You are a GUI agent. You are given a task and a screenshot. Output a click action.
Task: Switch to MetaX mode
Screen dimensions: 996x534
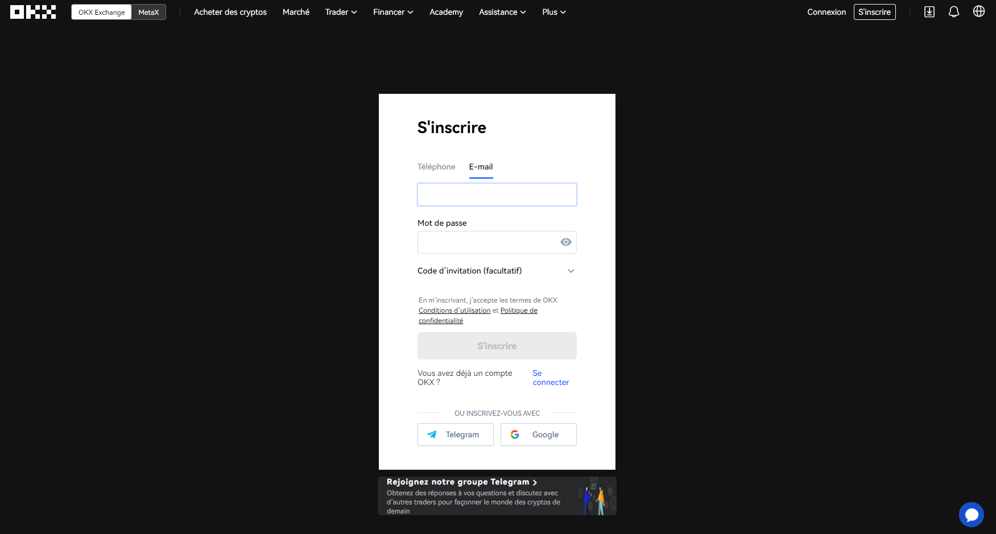pyautogui.click(x=148, y=12)
